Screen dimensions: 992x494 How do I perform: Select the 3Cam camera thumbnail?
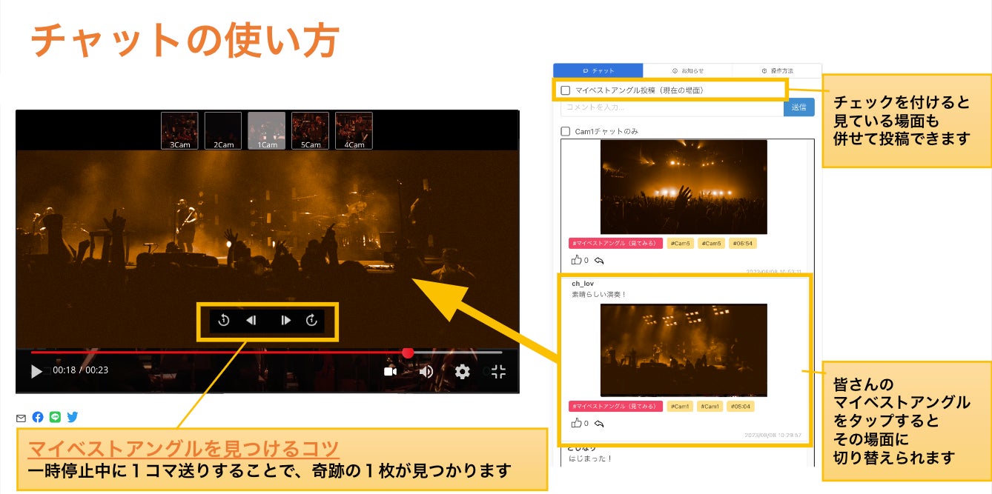(x=179, y=130)
